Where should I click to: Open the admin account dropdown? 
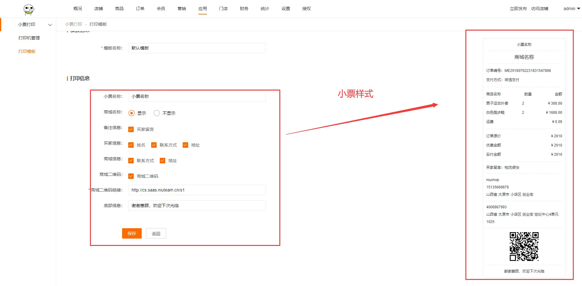tap(571, 9)
